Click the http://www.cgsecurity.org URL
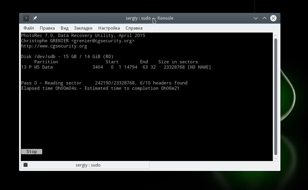Image resolution: width=308 pixels, height=190 pixels. tap(54, 46)
